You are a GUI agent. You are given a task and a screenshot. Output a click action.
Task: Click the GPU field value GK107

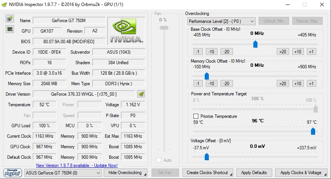tap(47, 31)
